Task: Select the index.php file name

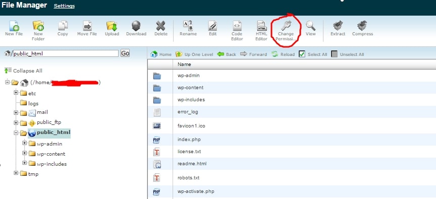Action: 189,140
